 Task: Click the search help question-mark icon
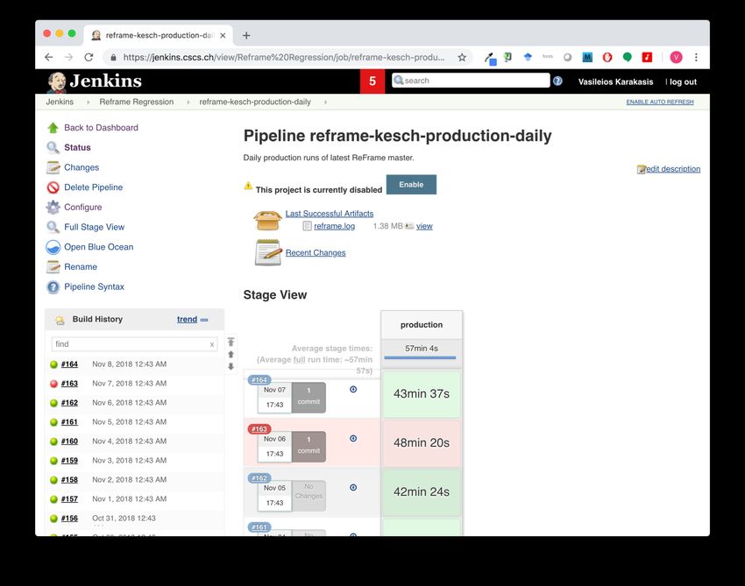(x=557, y=81)
